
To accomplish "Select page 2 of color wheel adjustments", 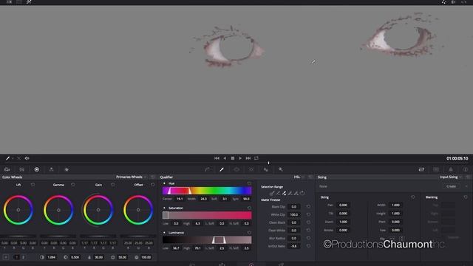I will pyautogui.click(x=23, y=257).
